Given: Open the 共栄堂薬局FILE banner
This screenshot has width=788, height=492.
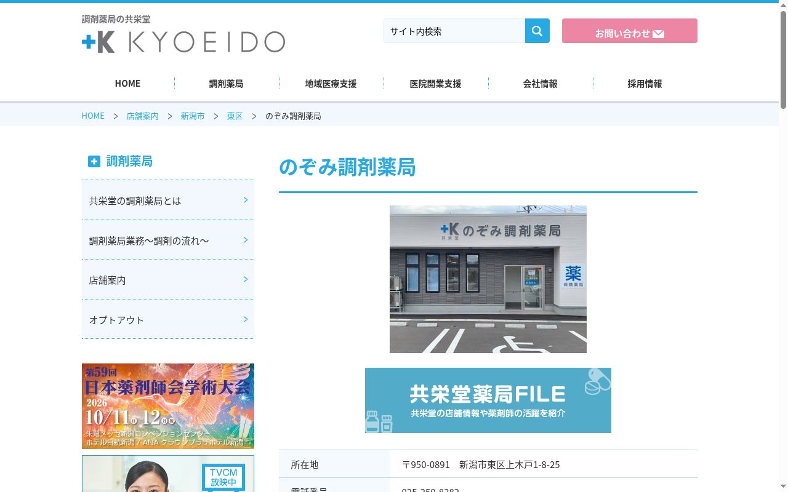Looking at the screenshot, I should pyautogui.click(x=488, y=400).
